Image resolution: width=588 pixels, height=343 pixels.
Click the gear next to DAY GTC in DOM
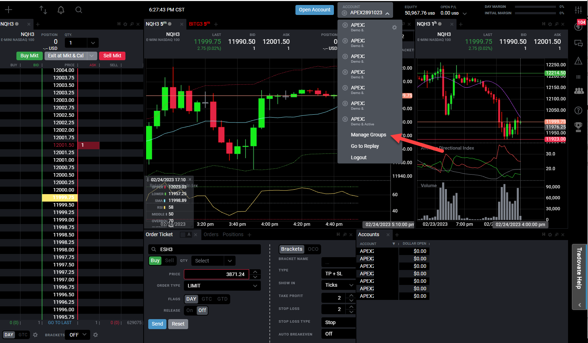[35, 335]
